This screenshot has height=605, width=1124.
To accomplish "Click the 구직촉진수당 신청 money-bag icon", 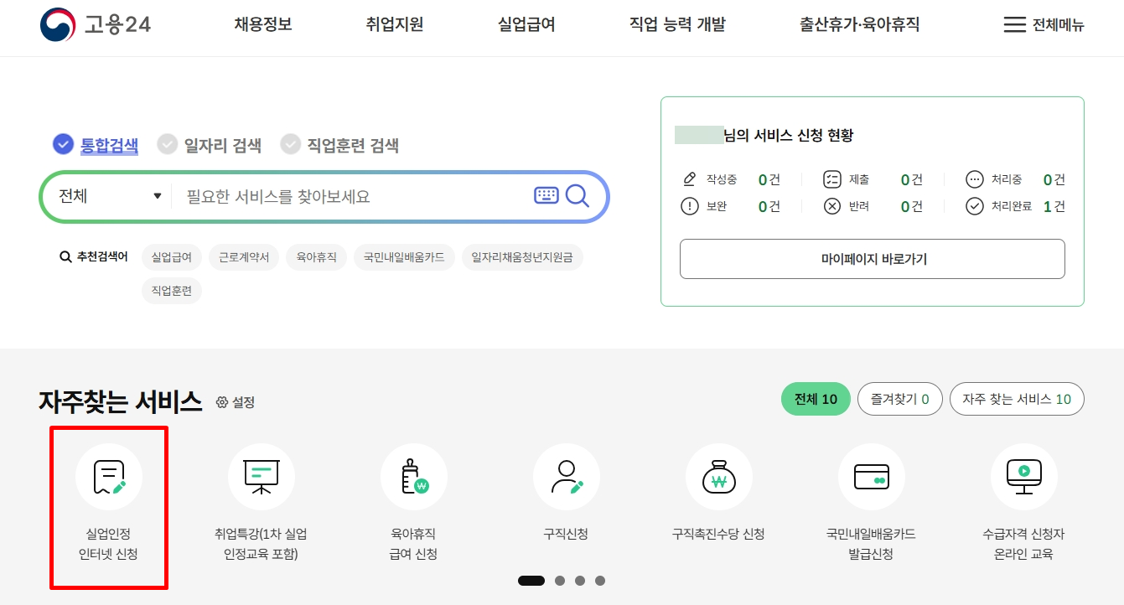I will pyautogui.click(x=719, y=477).
